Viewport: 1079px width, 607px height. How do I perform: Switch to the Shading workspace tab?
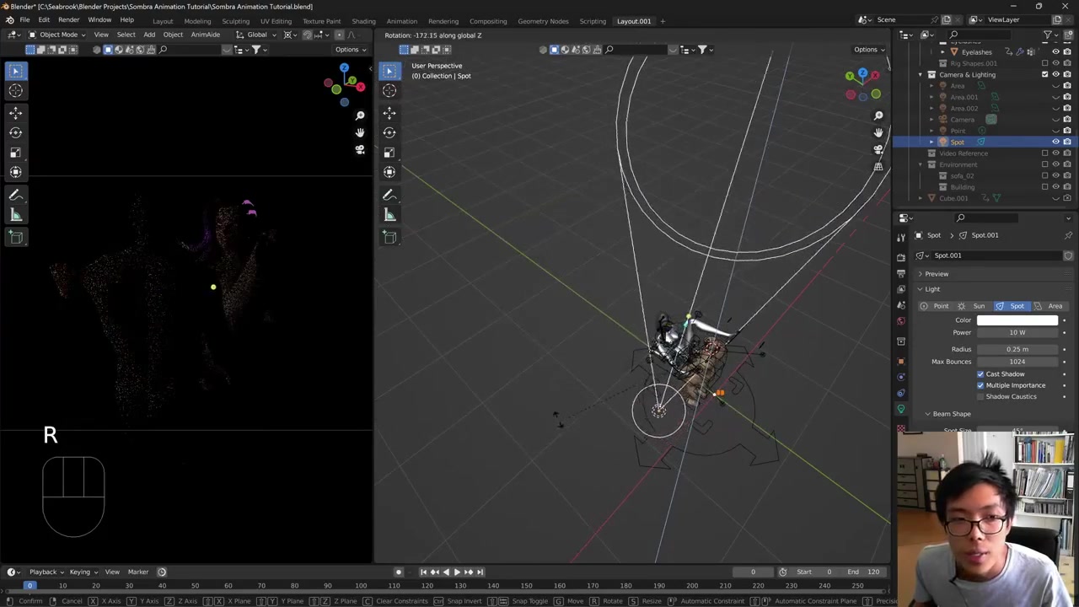[363, 21]
